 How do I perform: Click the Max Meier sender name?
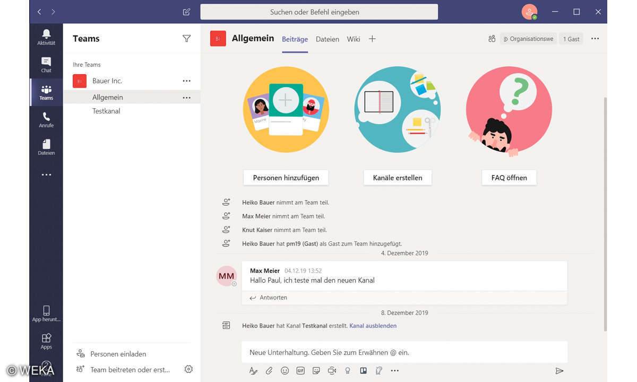265,271
